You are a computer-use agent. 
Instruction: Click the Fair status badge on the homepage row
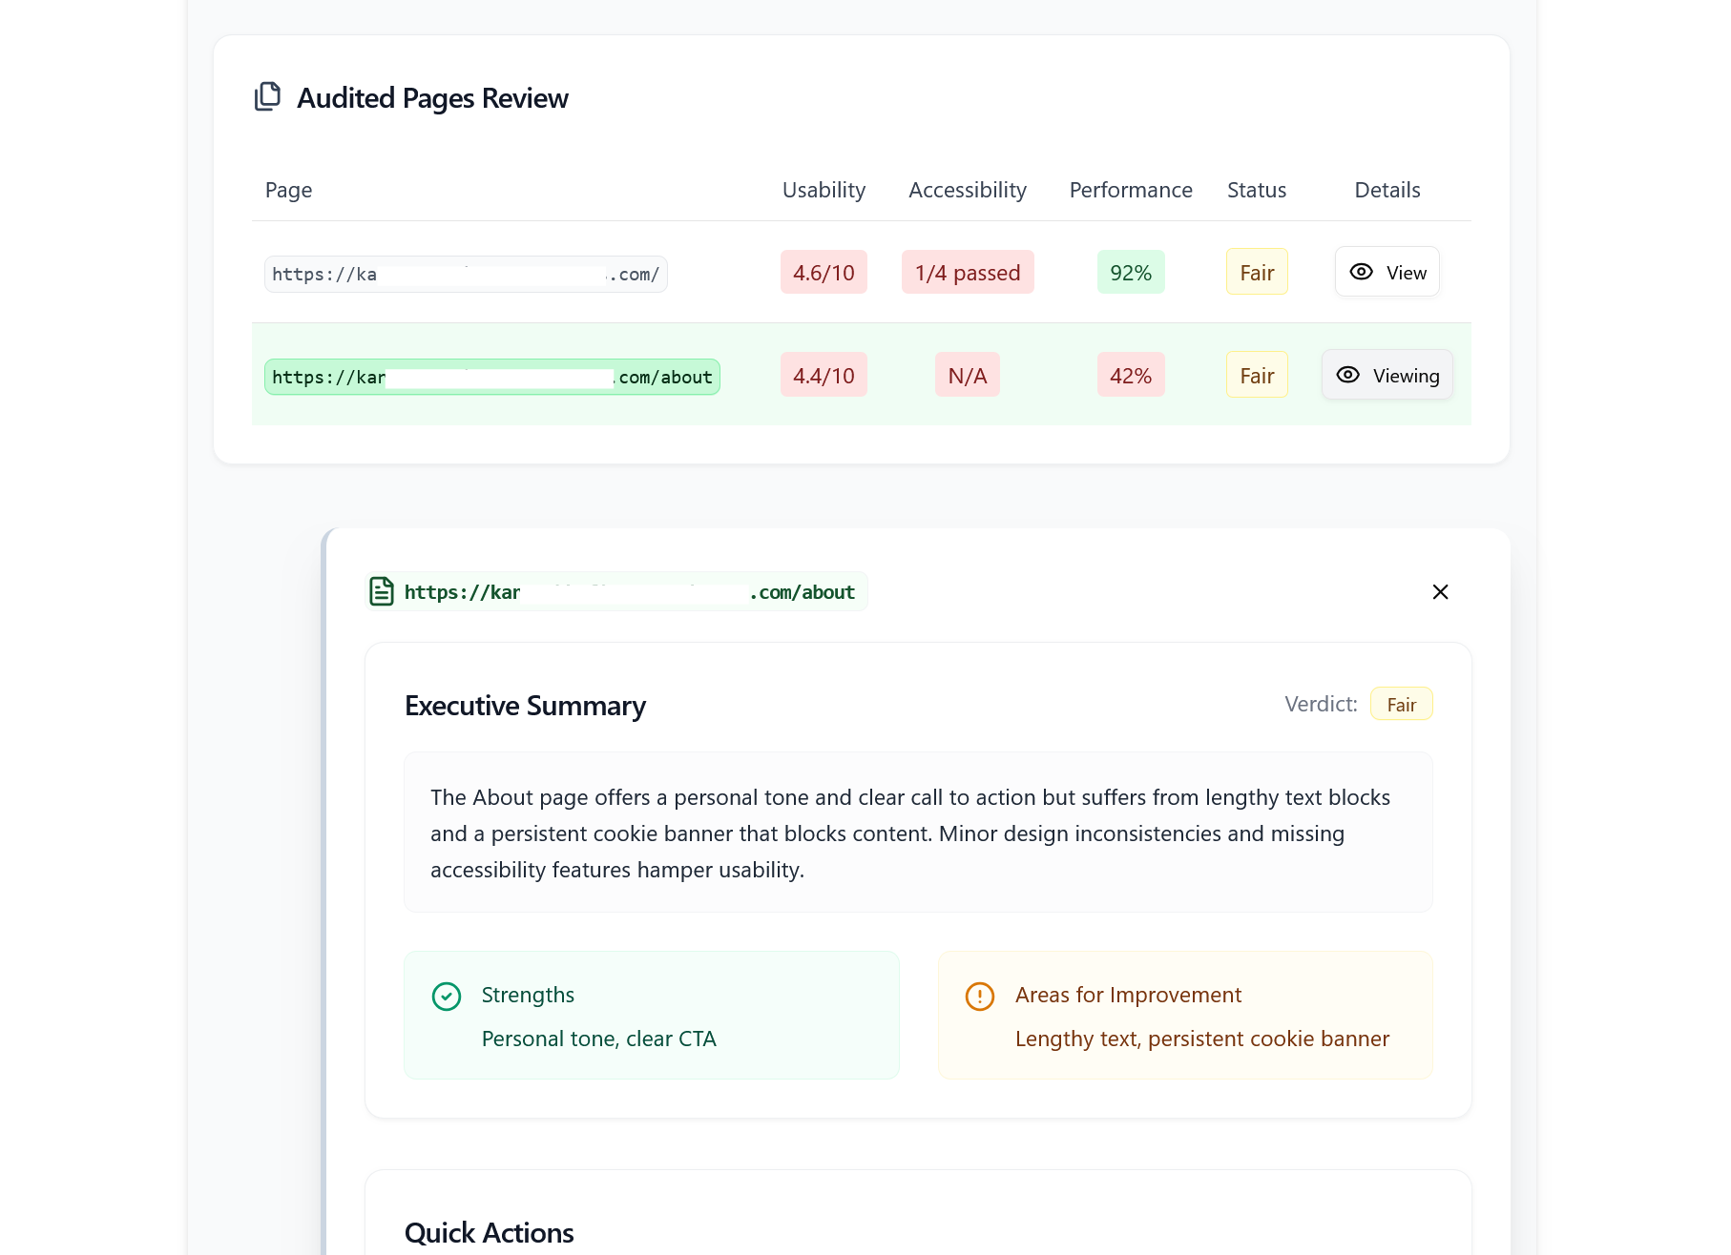pos(1256,272)
